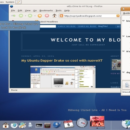Click the 'JUST CALL ME SUPRICAKEP' subtitle
130x130 pixels.
tap(88, 45)
